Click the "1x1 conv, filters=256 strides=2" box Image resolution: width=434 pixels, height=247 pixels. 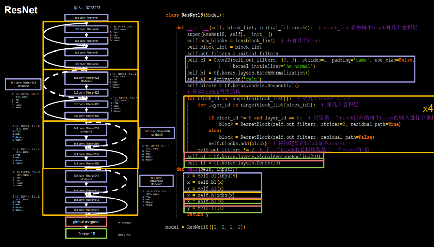coord(157,133)
